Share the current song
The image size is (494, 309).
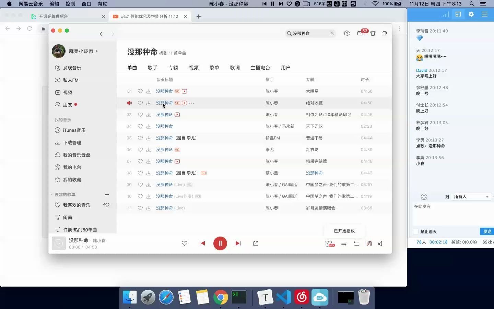256,243
